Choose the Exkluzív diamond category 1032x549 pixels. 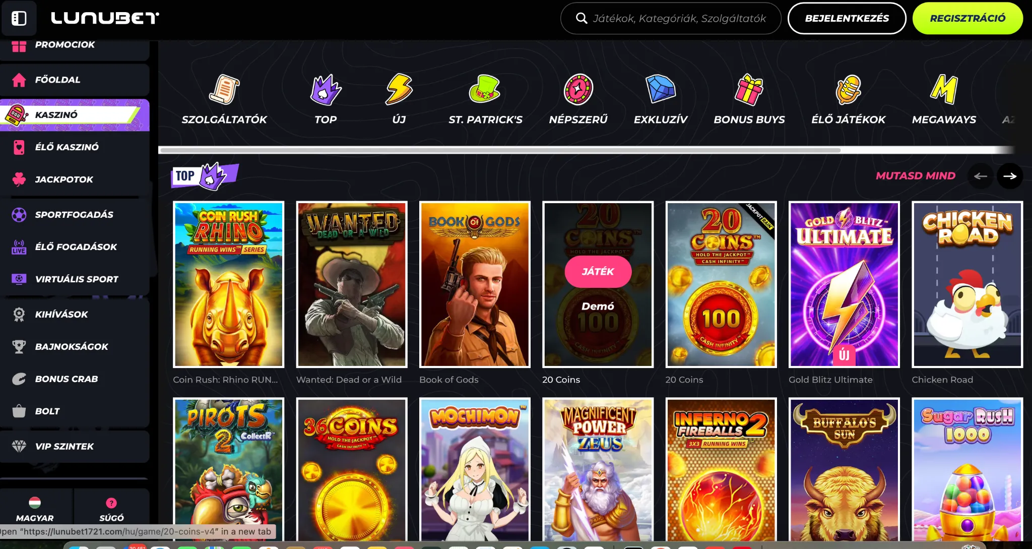click(660, 90)
